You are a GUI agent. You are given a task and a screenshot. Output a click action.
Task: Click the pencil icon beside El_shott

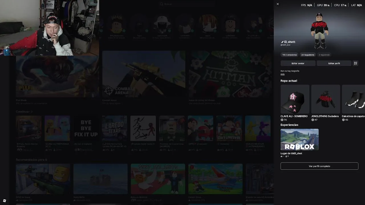coord(282,42)
